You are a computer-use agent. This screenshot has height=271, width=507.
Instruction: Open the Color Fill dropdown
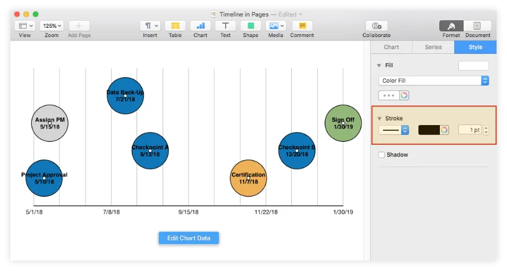[434, 81]
